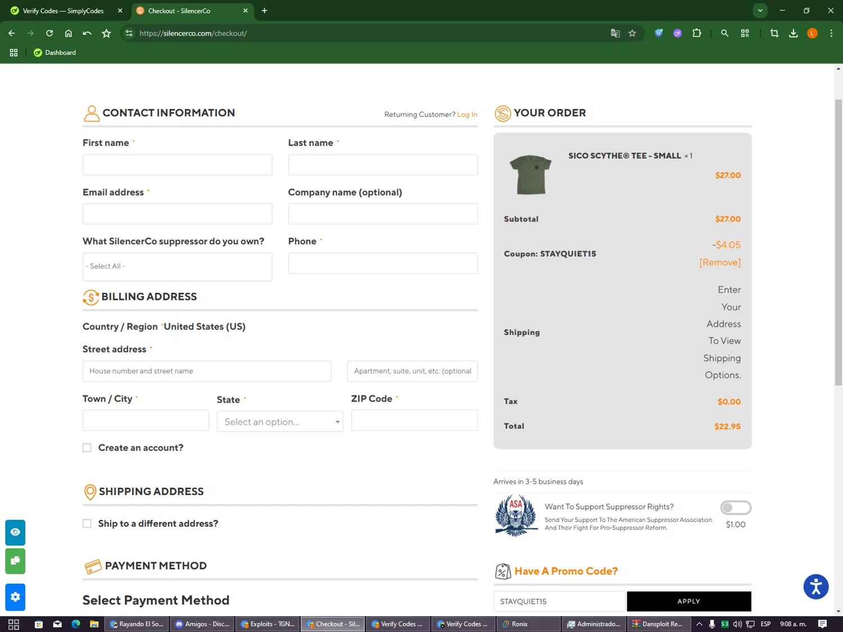
Task: Open the extensions puzzle icon
Action: point(697,33)
